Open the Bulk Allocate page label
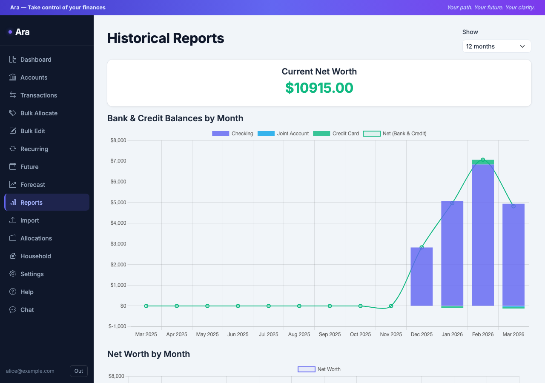 (39, 113)
